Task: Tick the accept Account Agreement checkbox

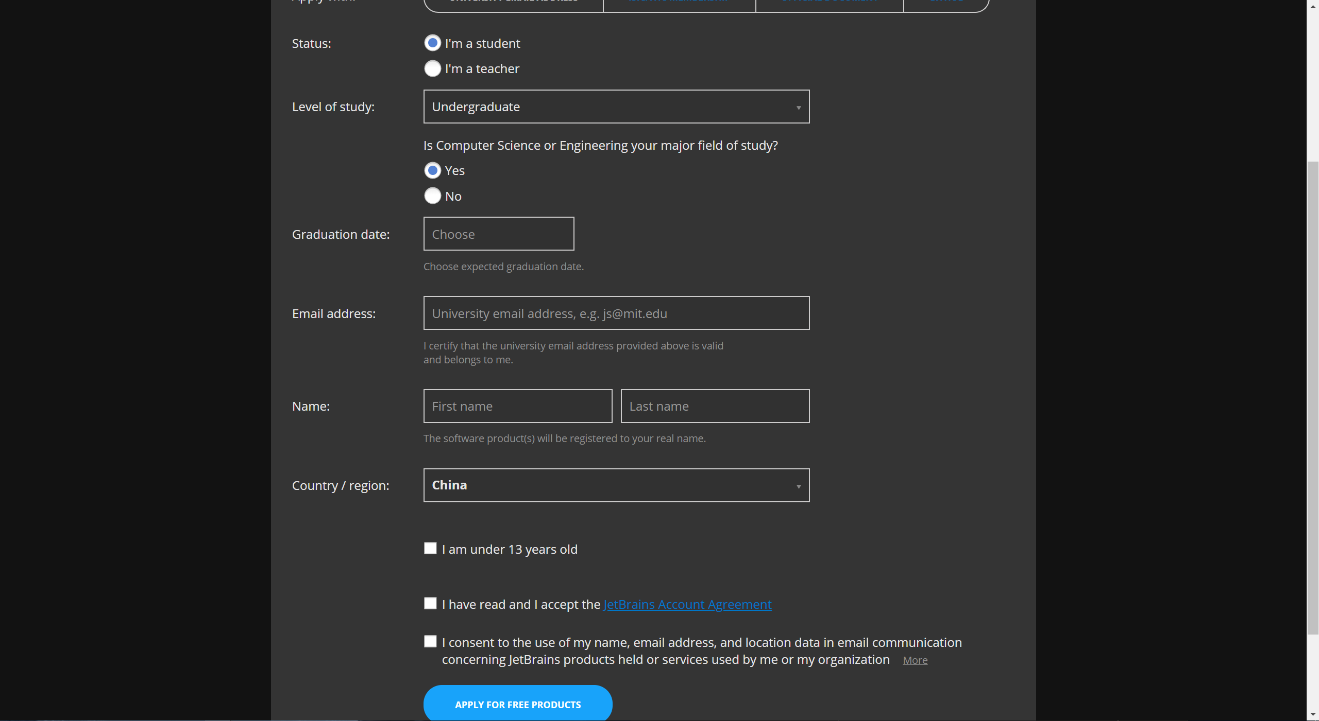Action: 430,604
